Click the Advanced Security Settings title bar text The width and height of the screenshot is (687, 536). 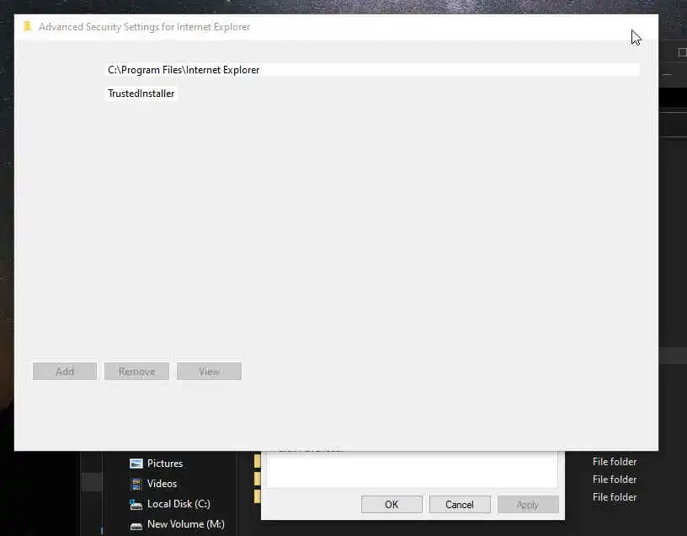pos(144,27)
